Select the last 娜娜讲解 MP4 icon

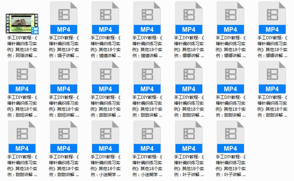272,18
